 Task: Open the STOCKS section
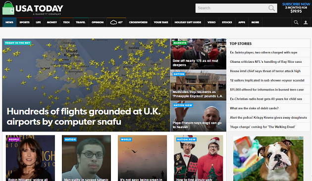[227, 22]
